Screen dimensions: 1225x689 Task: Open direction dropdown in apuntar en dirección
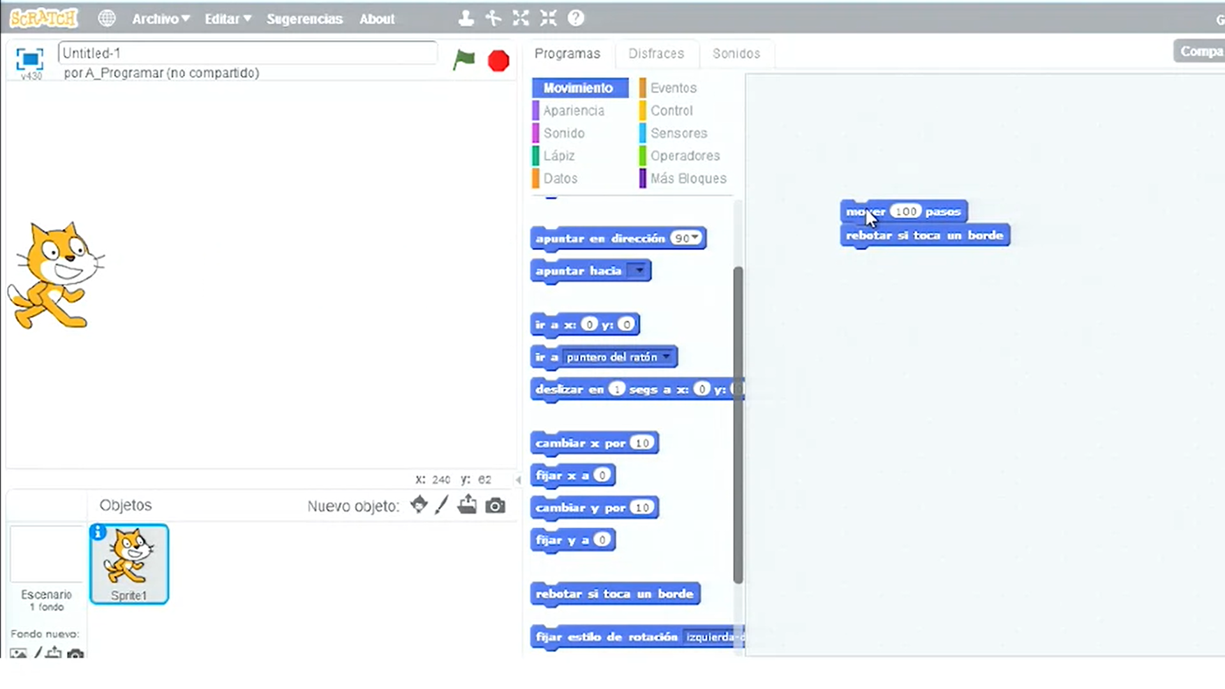[x=696, y=237]
